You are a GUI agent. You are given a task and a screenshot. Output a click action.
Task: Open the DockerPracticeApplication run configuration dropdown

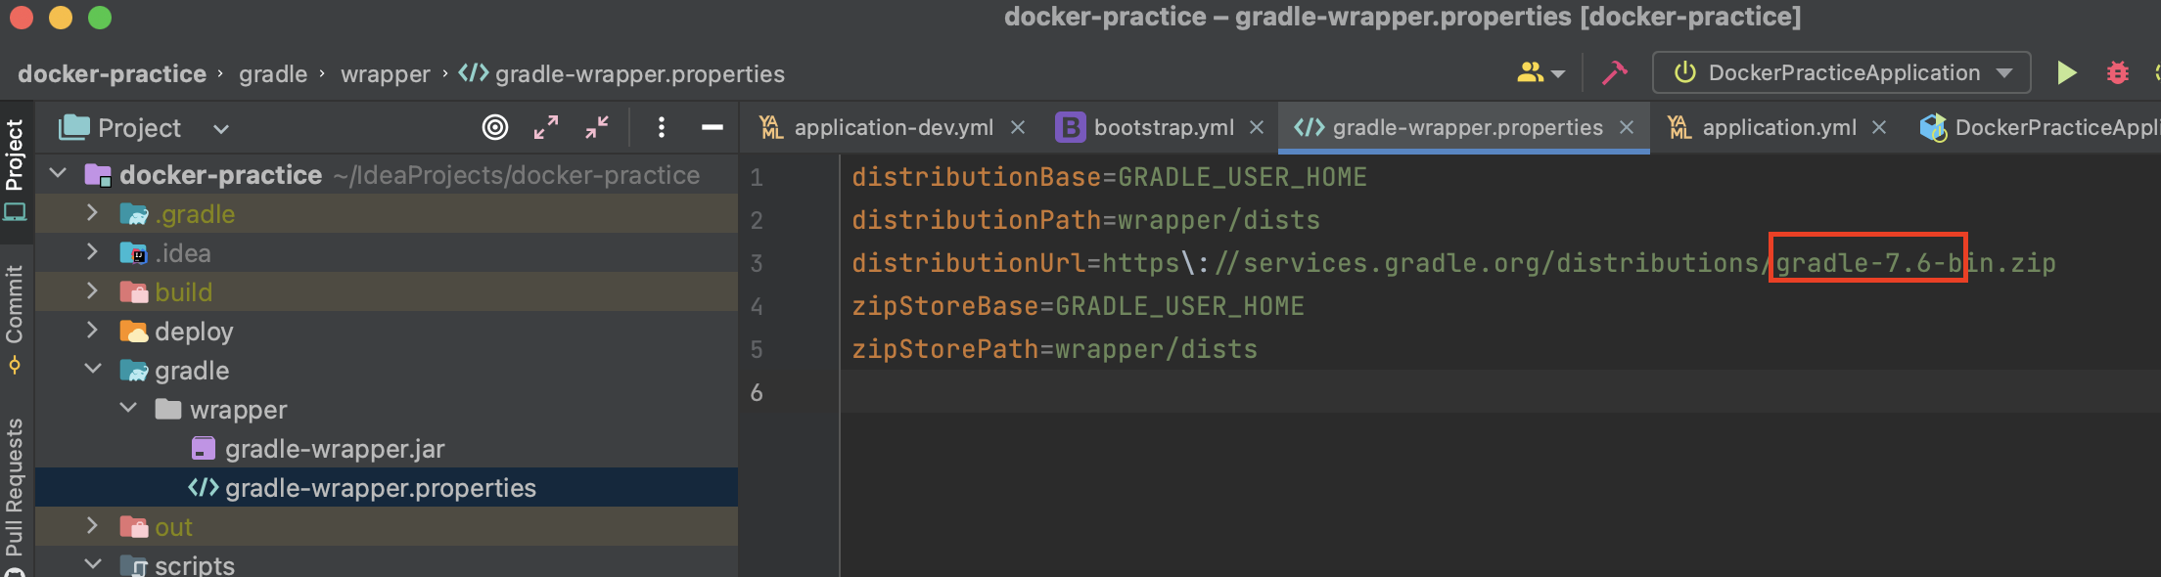point(1841,73)
